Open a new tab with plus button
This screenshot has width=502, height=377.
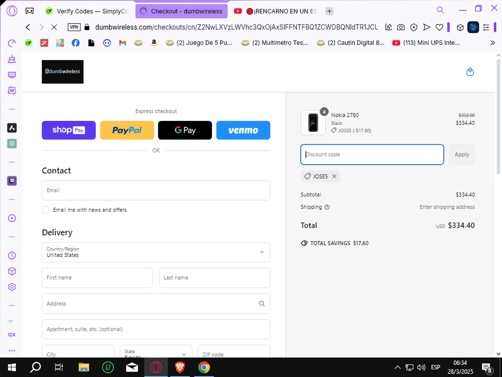[x=329, y=11]
